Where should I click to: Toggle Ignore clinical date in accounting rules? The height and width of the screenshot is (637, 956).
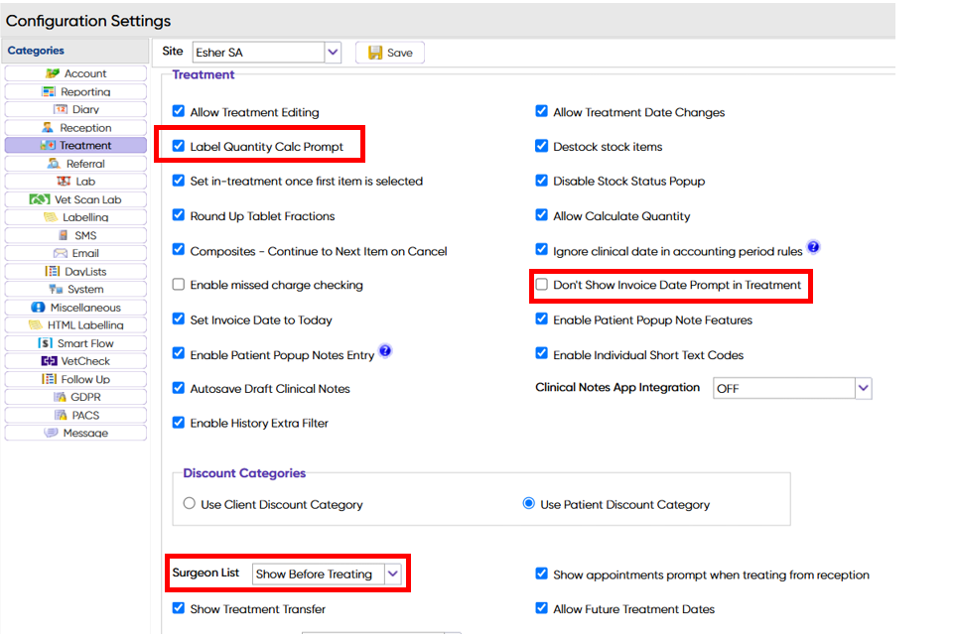click(541, 249)
